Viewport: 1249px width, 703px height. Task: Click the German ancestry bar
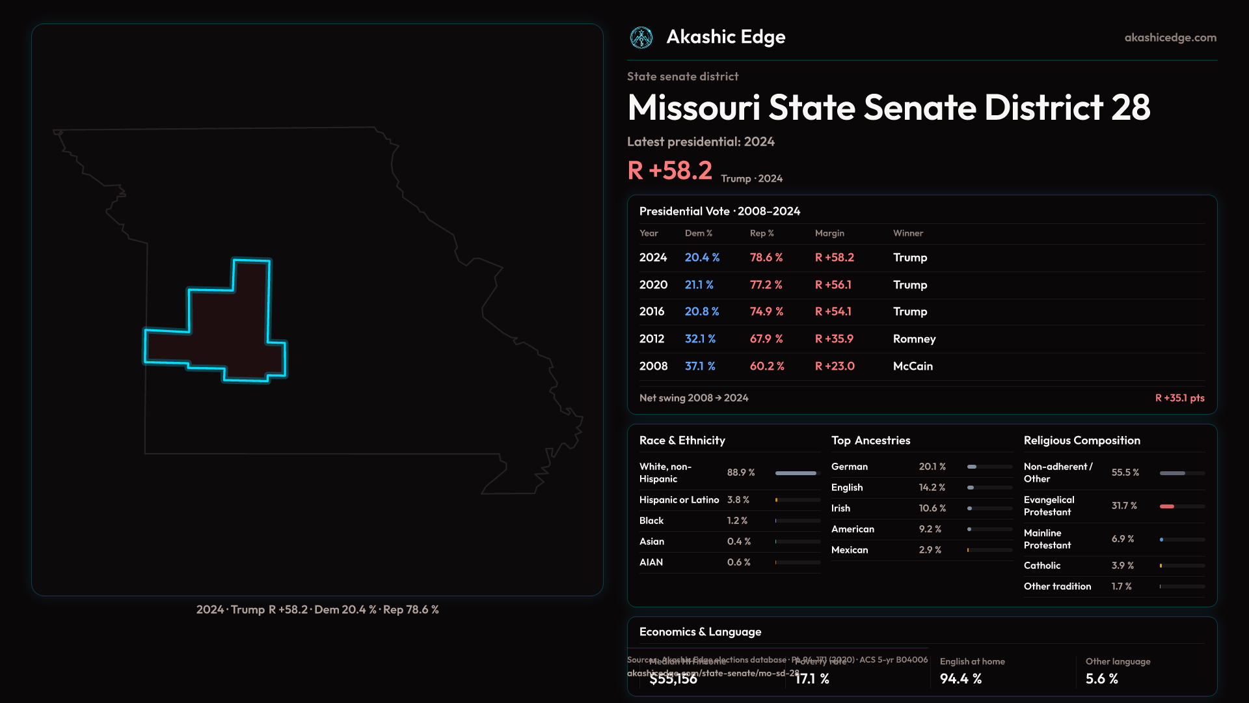tap(972, 467)
